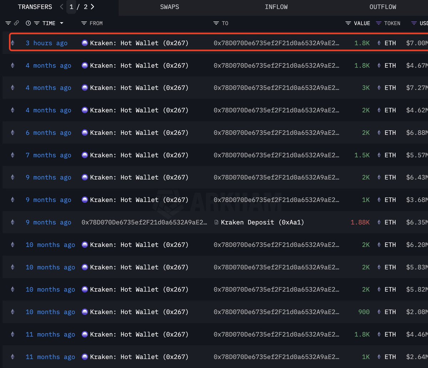Open the TIME column filter icon
The image size is (428, 368).
point(37,23)
